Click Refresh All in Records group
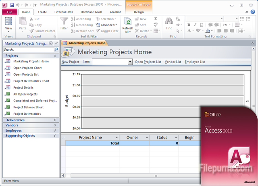Screen dimensions: 258x186 point(127,24)
